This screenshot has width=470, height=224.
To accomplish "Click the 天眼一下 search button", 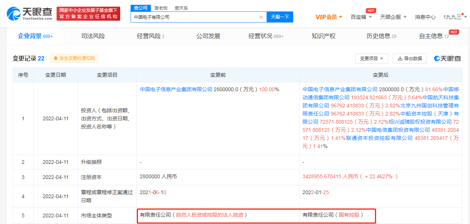I will tap(280, 17).
